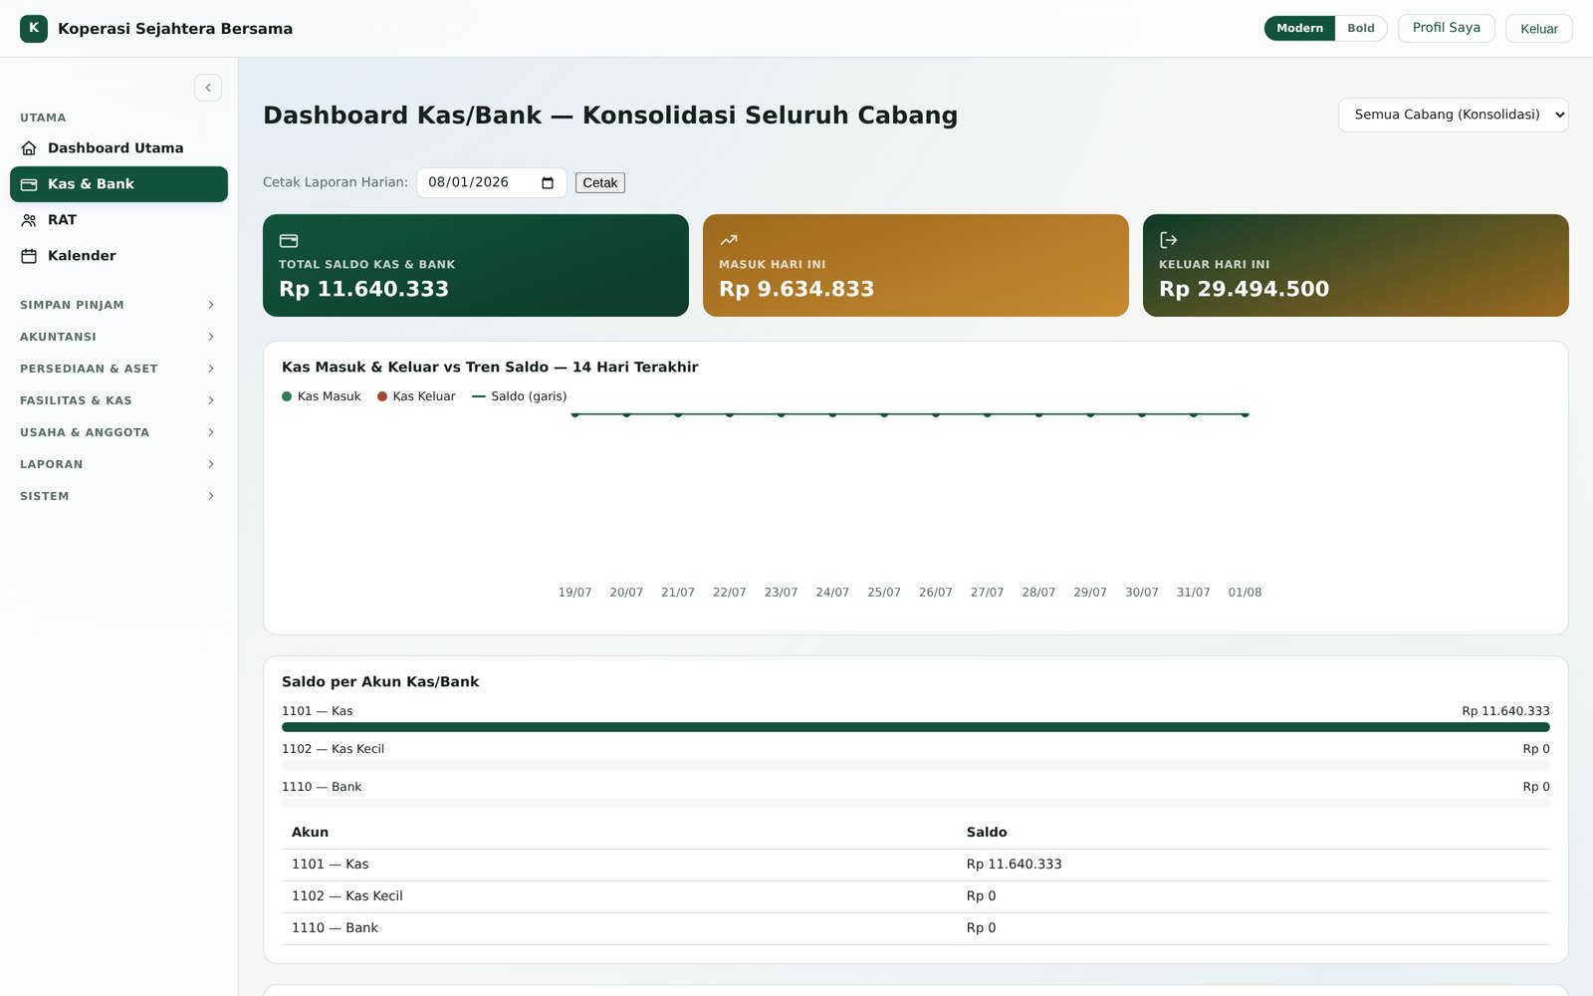
Task: Click the trend icon on Masuk Hari Ini card
Action: [729, 240]
